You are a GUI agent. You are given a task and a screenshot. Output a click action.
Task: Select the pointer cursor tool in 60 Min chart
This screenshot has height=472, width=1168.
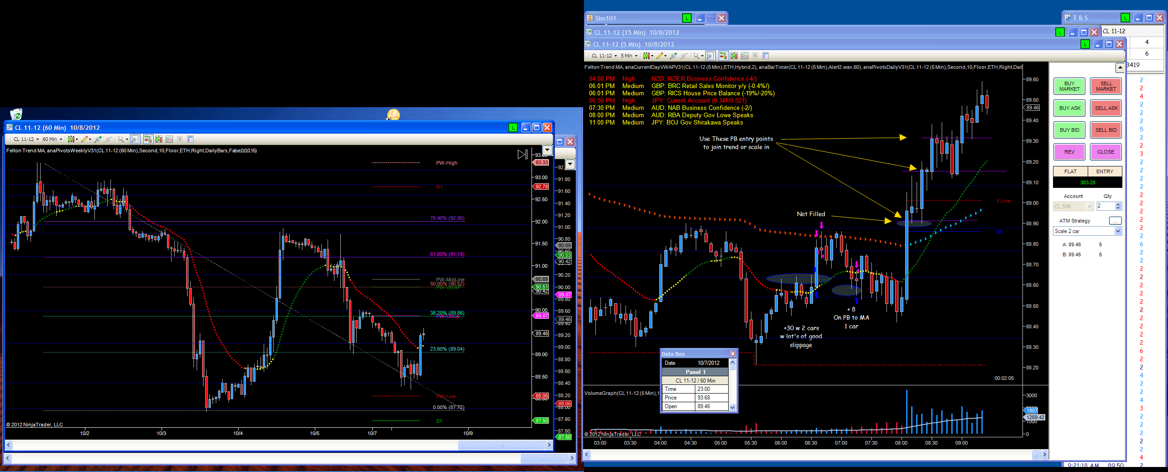tap(122, 139)
